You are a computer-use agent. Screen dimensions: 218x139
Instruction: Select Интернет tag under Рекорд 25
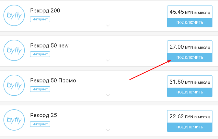pos(40,124)
